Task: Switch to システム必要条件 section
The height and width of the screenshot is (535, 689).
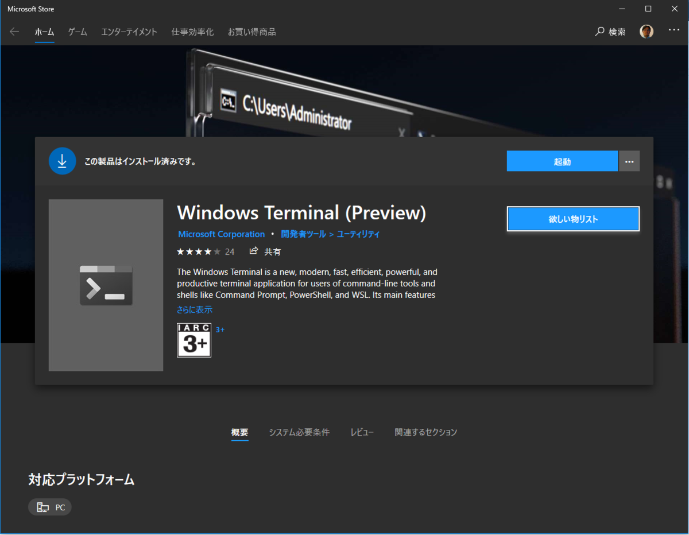Action: [x=299, y=432]
